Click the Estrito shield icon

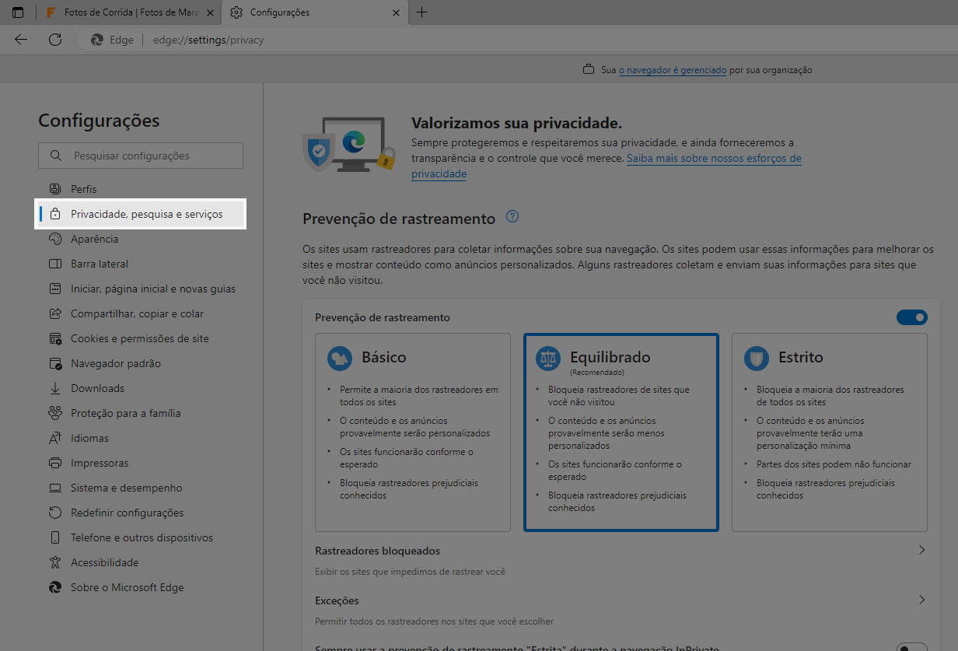point(757,358)
